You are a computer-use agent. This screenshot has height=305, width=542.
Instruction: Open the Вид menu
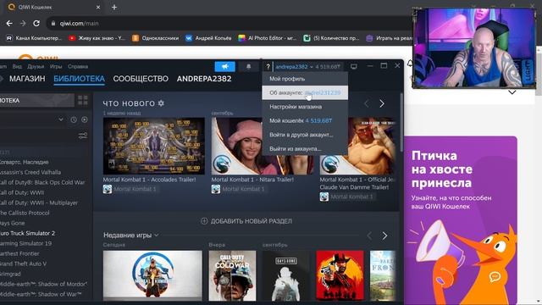[17, 66]
